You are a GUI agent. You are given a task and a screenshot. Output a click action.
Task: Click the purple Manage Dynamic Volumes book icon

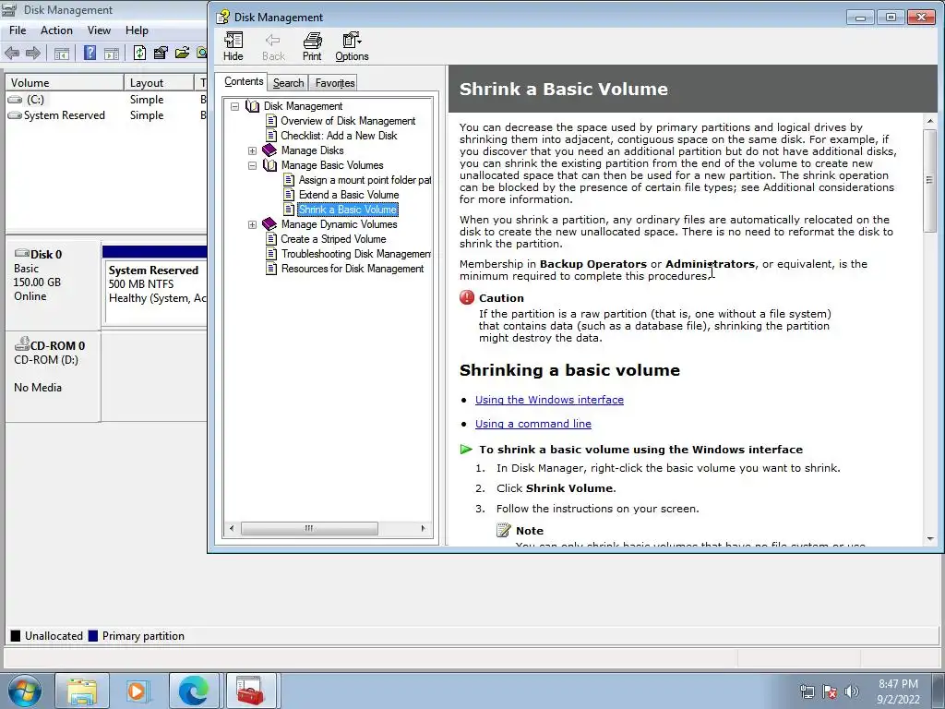click(269, 224)
